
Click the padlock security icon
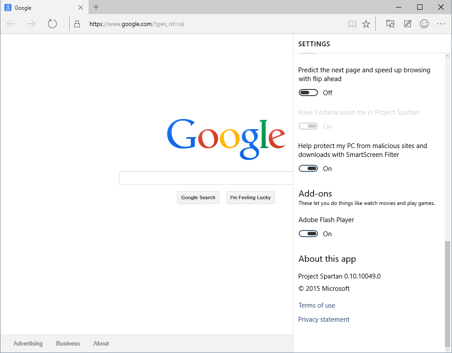(78, 24)
